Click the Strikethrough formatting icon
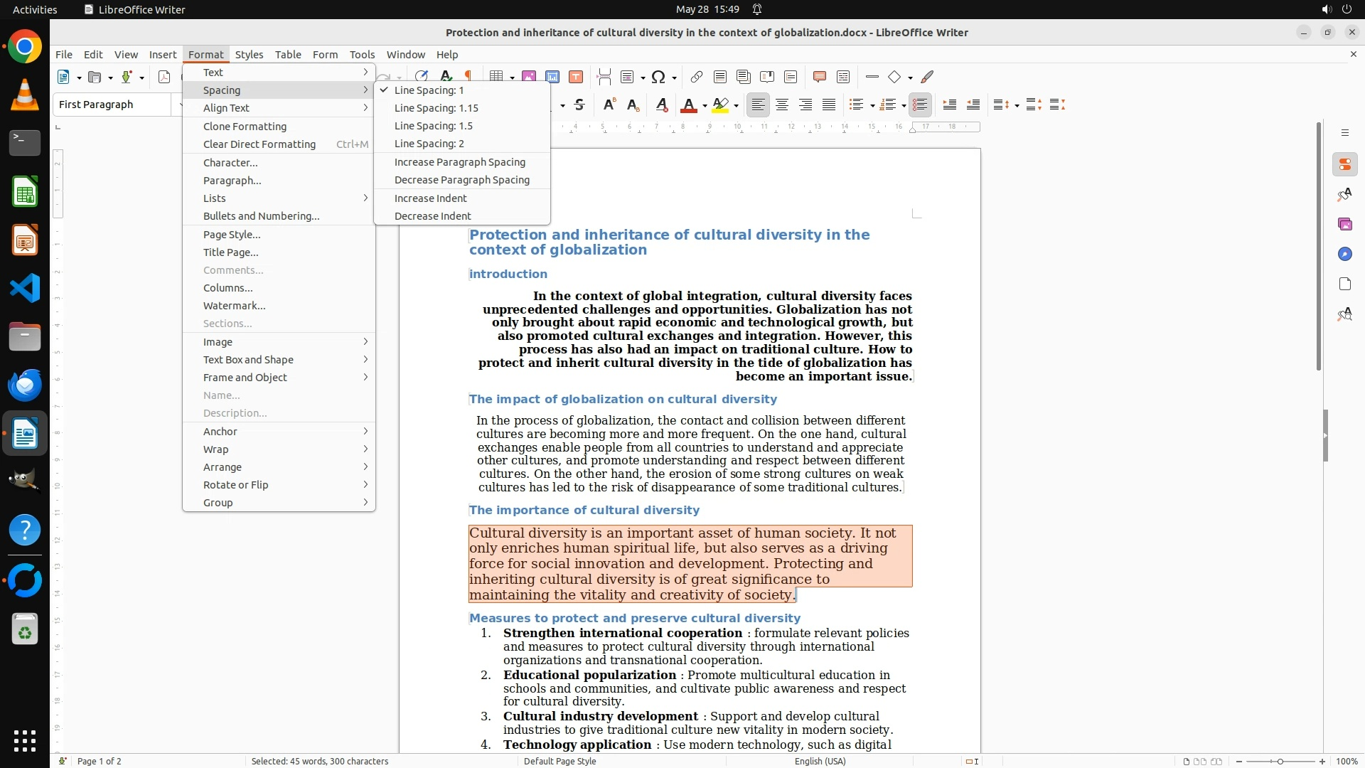 579,105
